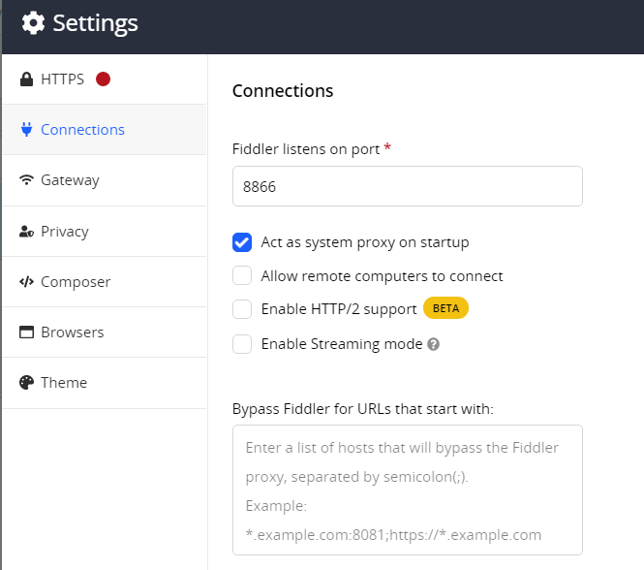Viewport: 644px width, 570px height.
Task: Click the BETA badge next to HTTP/2
Action: pos(445,308)
